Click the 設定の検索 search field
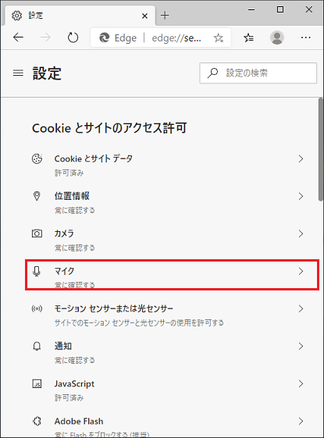This screenshot has height=438, width=324. click(x=258, y=73)
